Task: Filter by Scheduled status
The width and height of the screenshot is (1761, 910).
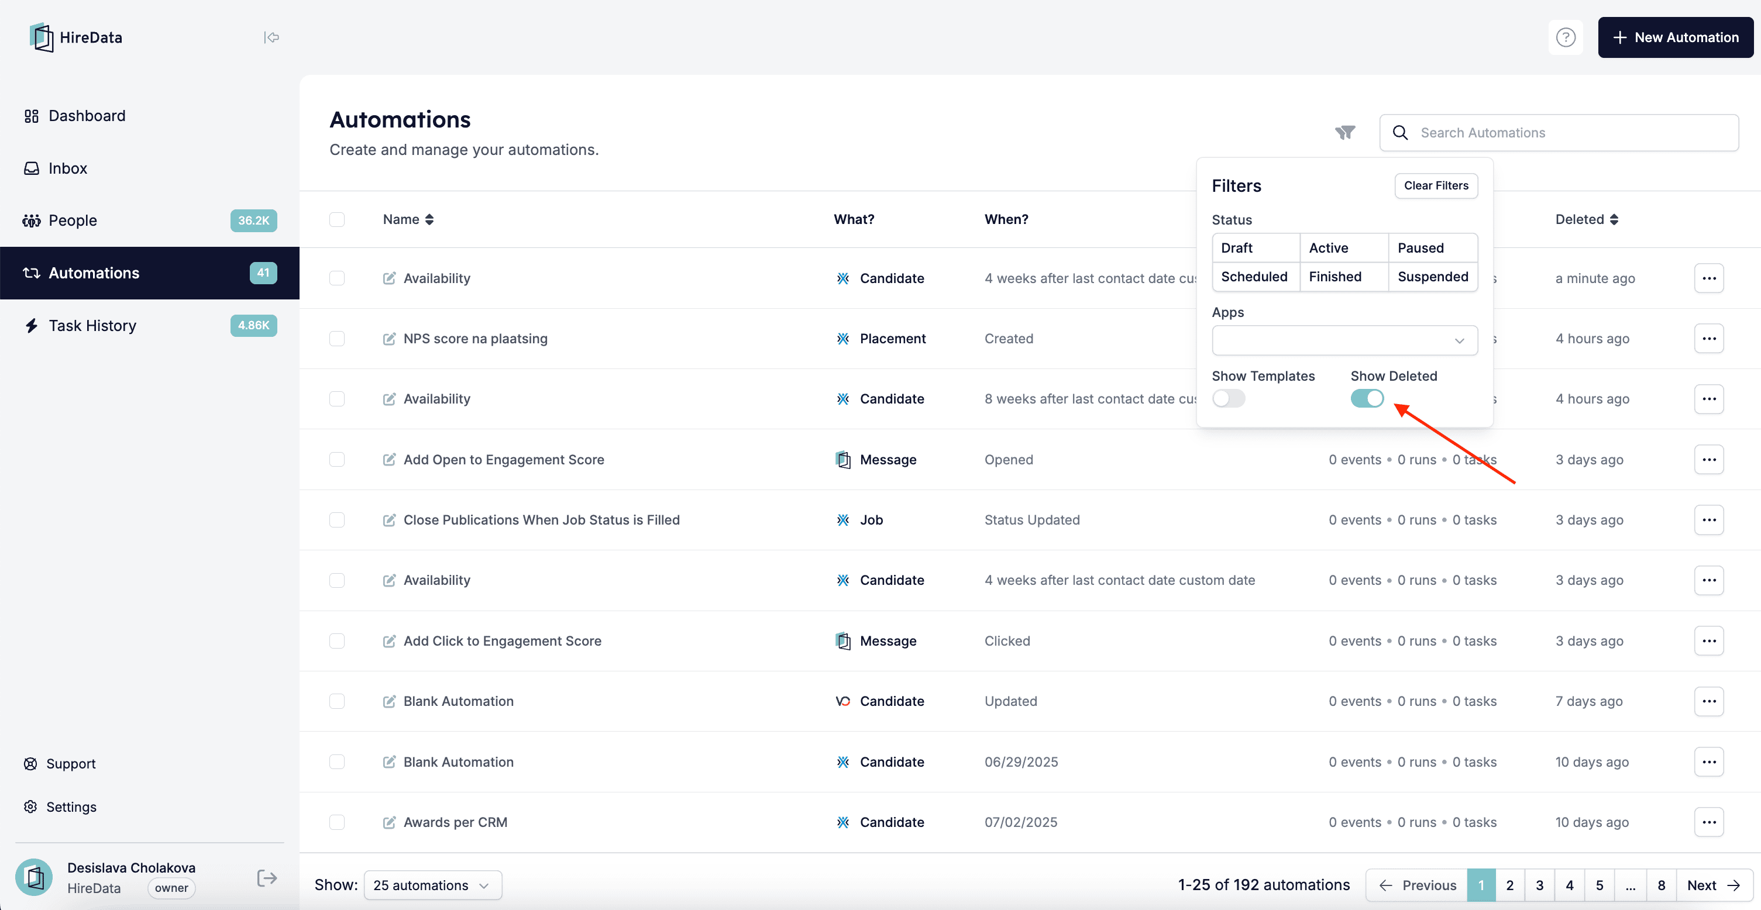Action: click(x=1256, y=277)
